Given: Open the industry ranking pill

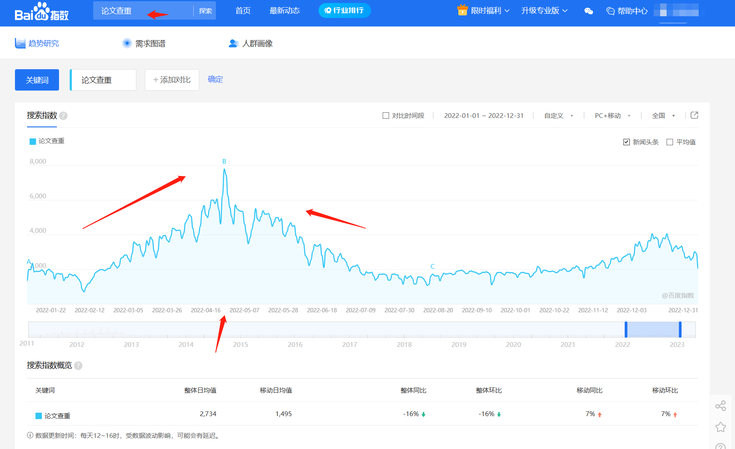Looking at the screenshot, I should 345,10.
